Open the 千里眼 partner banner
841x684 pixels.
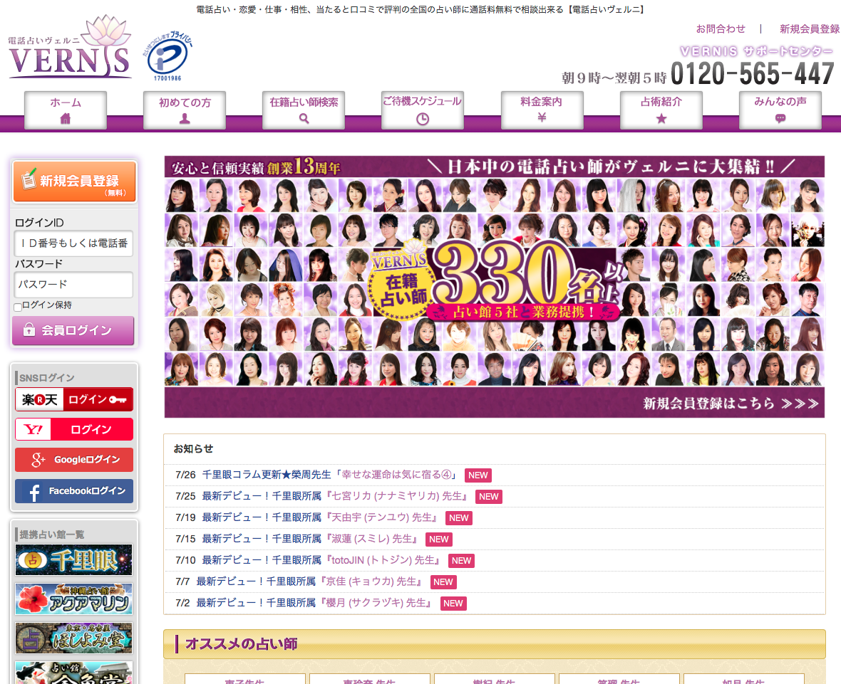click(x=74, y=559)
